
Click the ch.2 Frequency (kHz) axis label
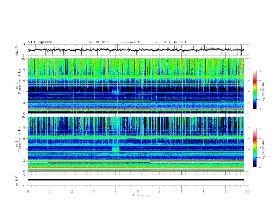click(18, 139)
